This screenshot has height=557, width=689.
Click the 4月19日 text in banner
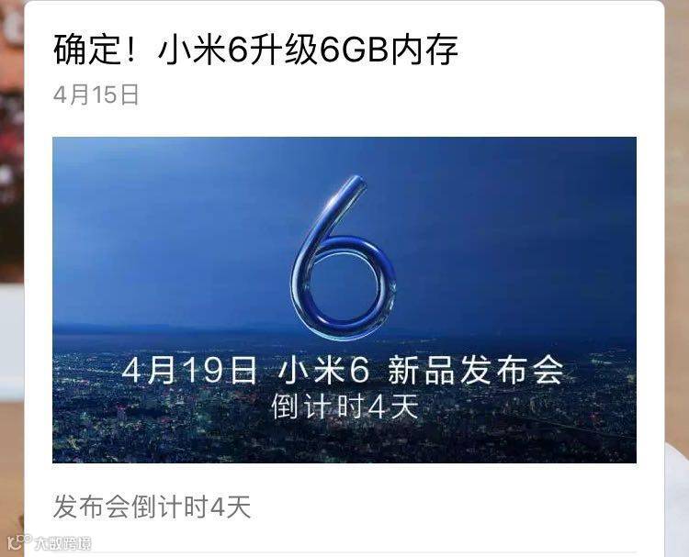pos(189,370)
